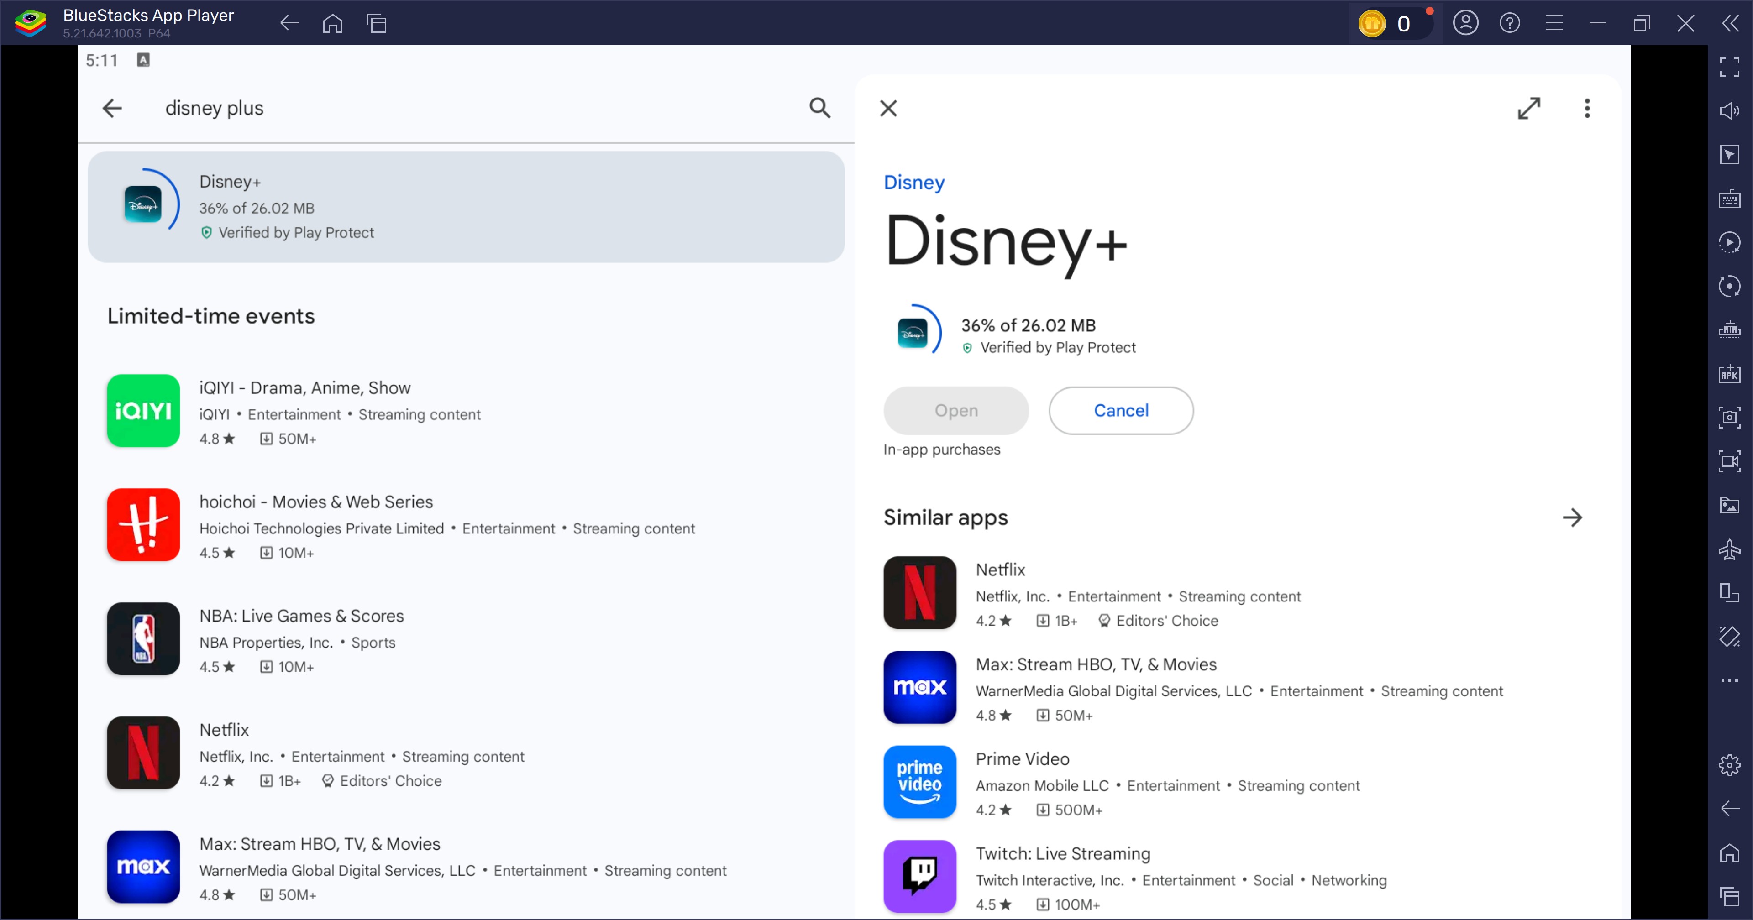The height and width of the screenshot is (920, 1753).
Task: Click the Install APK icon
Action: point(1729,374)
